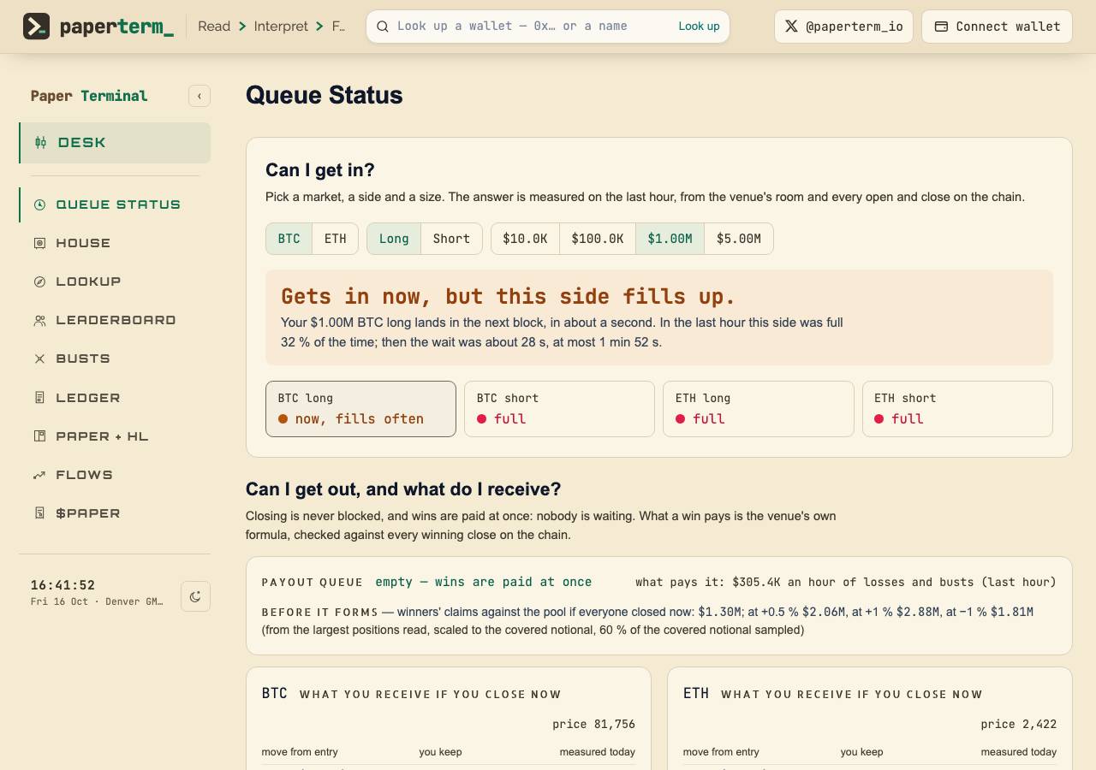Pick the $100.0K size
Image resolution: width=1096 pixels, height=770 pixels.
(x=598, y=239)
